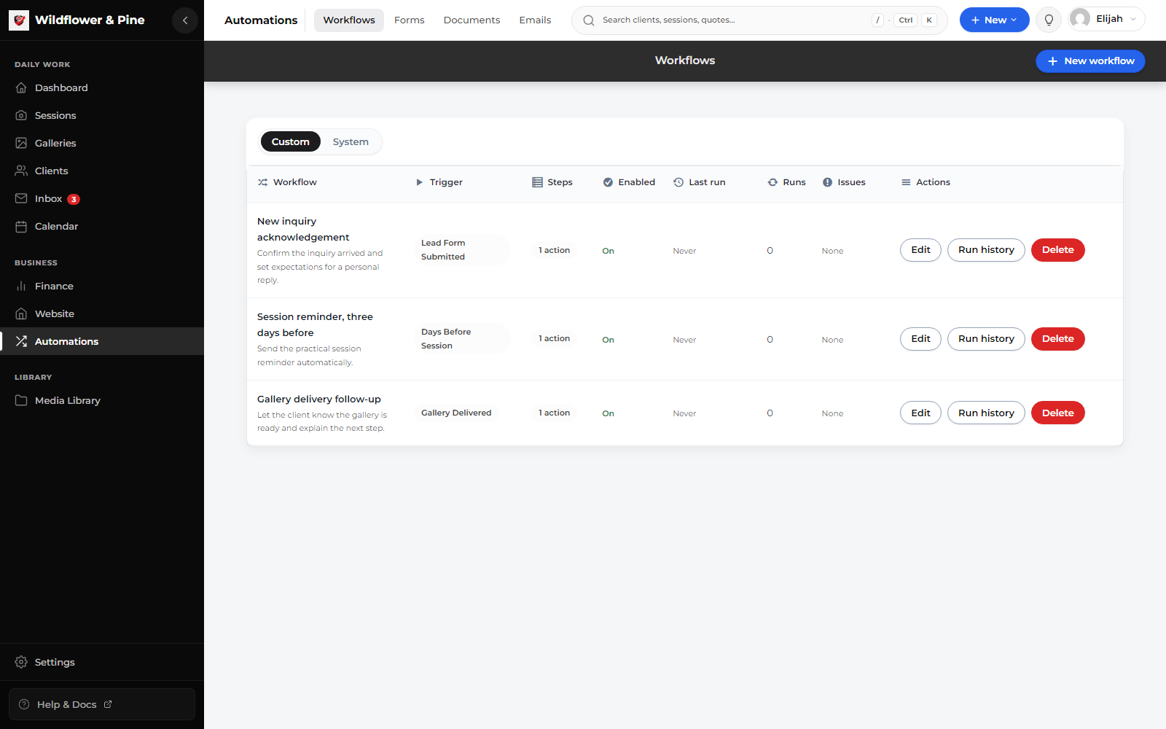Screen dimensions: 1166x729
Task: Click the Steps column header
Action: tap(552, 182)
